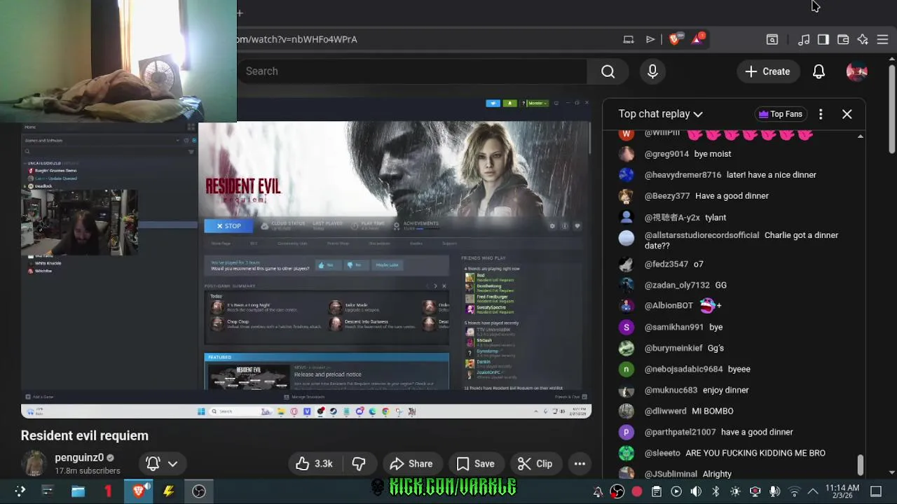897x504 pixels.
Task: Open chat more options three dots
Action: pyautogui.click(x=821, y=114)
